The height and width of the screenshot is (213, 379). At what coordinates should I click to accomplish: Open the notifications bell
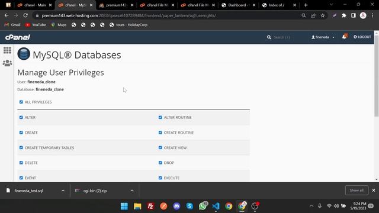pyautogui.click(x=344, y=37)
